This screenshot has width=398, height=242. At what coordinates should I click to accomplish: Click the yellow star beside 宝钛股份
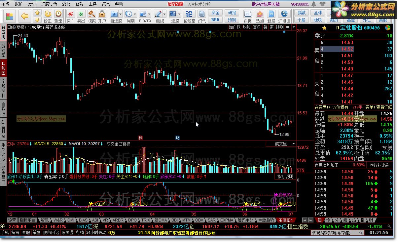(x=324, y=28)
